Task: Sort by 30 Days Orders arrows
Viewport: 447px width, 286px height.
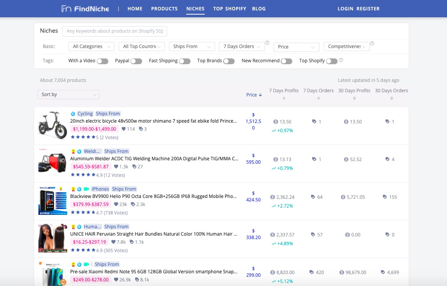Action: [x=392, y=98]
